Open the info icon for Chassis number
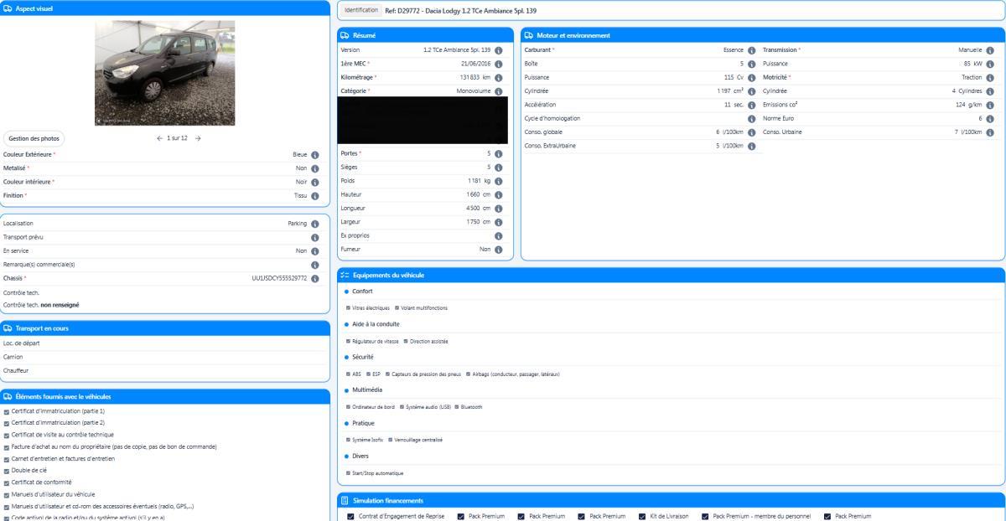Viewport: 1006px width, 521px height. (x=315, y=278)
